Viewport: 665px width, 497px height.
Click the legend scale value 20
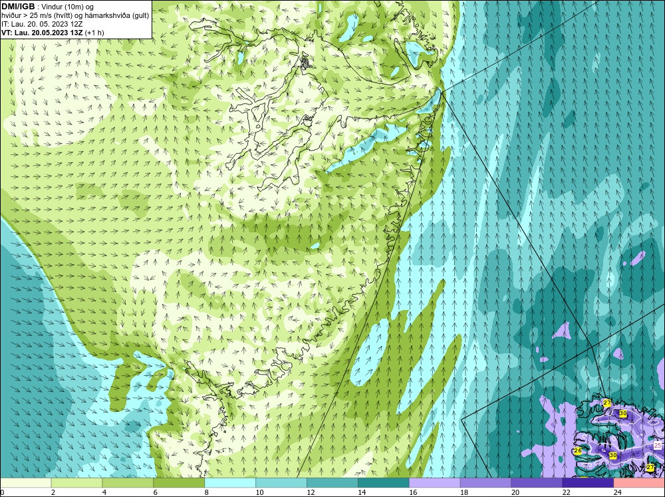[x=515, y=492]
